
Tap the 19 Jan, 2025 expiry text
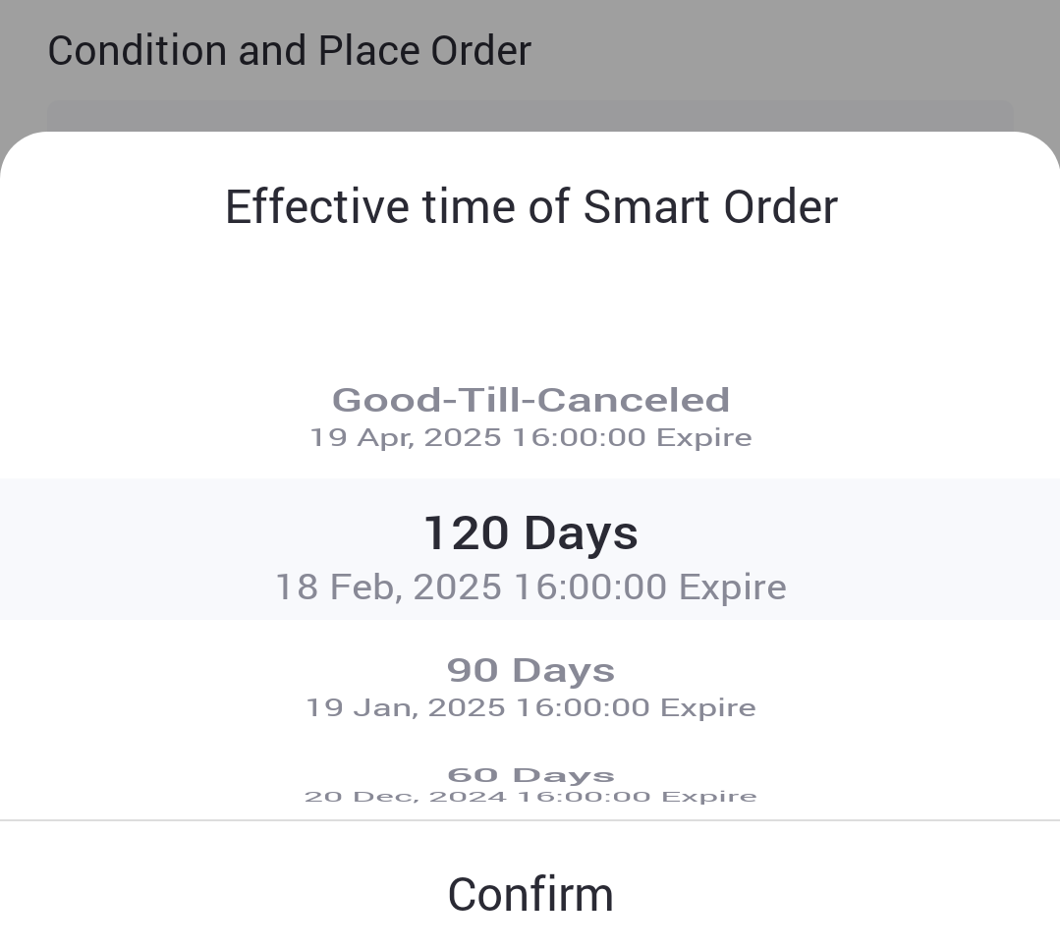[530, 707]
